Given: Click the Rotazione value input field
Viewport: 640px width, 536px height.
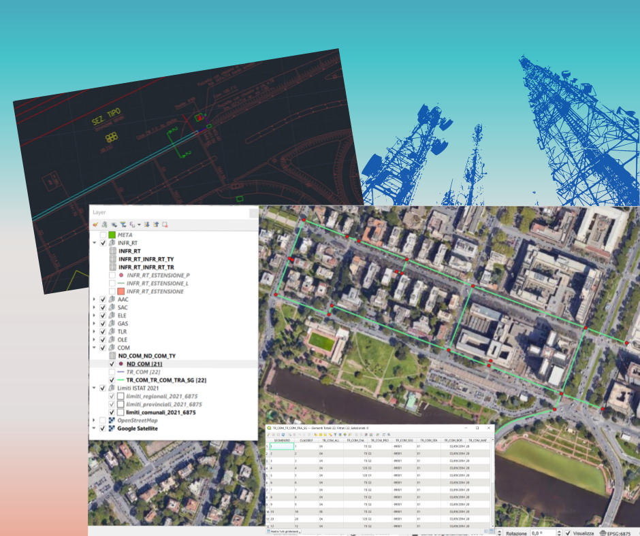Looking at the screenshot, I should pos(539,533).
